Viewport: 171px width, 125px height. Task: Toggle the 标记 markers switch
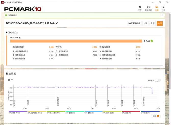click(x=159, y=116)
